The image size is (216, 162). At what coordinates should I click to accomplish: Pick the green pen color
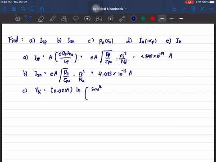click(x=143, y=18)
